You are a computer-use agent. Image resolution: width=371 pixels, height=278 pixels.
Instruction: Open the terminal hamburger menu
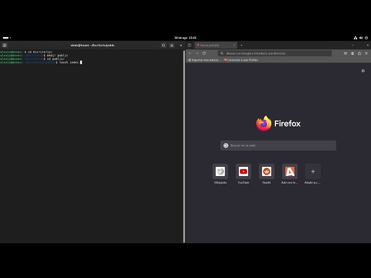point(172,45)
